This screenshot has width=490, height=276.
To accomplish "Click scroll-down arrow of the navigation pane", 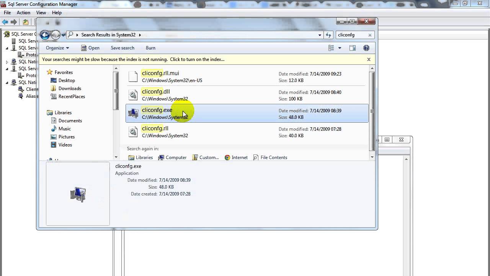I will (x=116, y=157).
